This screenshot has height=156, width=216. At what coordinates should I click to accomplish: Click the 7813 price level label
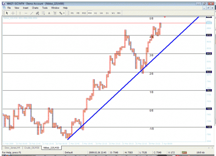(209, 90)
